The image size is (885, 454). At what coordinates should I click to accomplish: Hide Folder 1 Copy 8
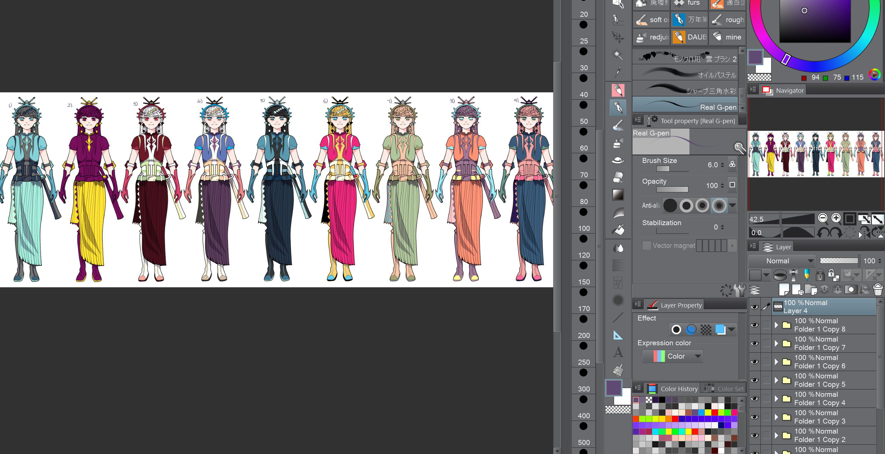pos(754,325)
